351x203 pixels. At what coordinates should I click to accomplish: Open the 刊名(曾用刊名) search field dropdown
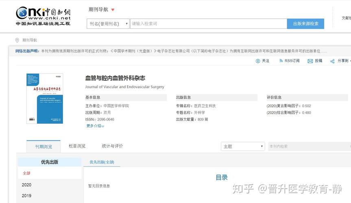tap(108, 24)
